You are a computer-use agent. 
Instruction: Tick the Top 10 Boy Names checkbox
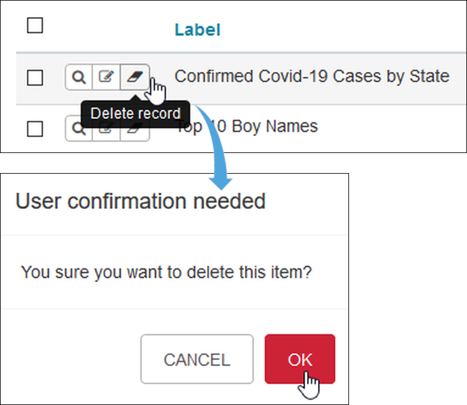35,129
